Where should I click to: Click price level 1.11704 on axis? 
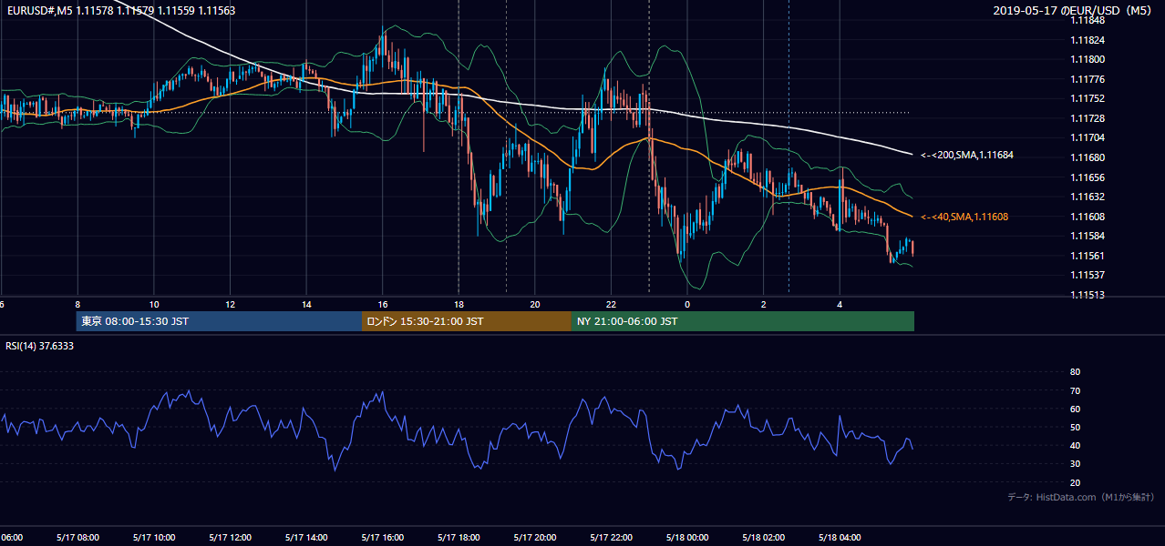[x=1088, y=137]
